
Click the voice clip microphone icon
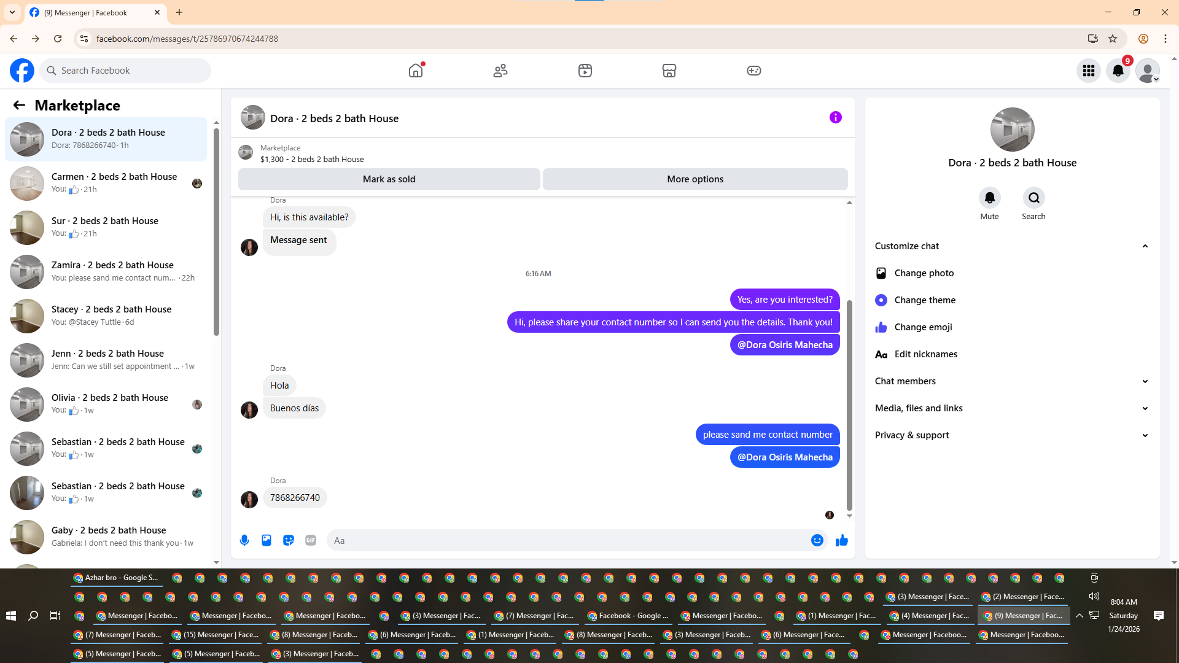pos(244,540)
